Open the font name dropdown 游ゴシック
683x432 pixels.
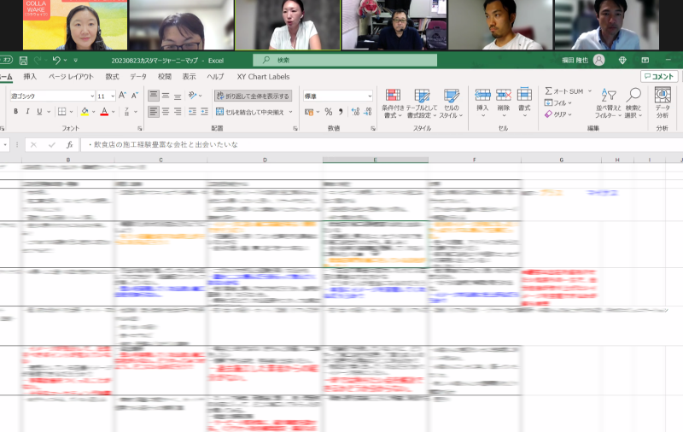[x=51, y=96]
